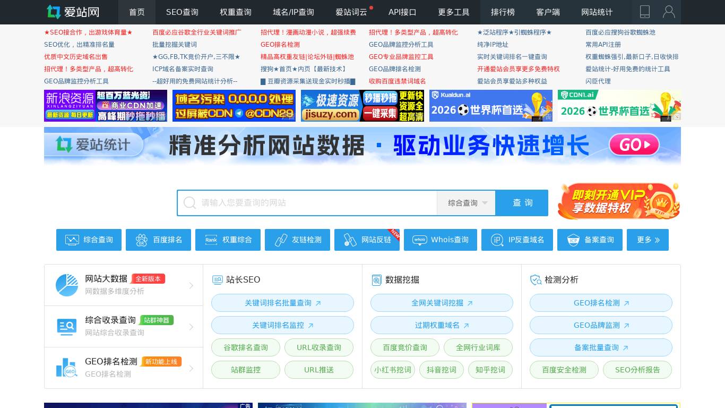Open the 爱站词云 nav item

tap(351, 12)
